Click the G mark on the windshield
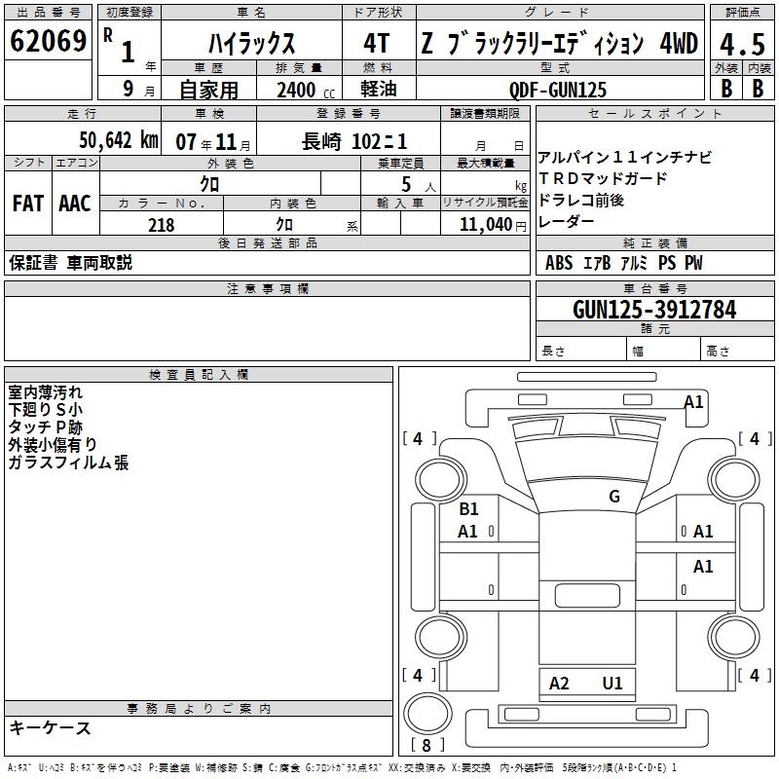Screen dimensions: 779x779 pos(614,497)
